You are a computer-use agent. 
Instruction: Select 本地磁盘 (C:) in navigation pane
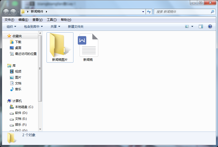pyautogui.click(x=24, y=107)
